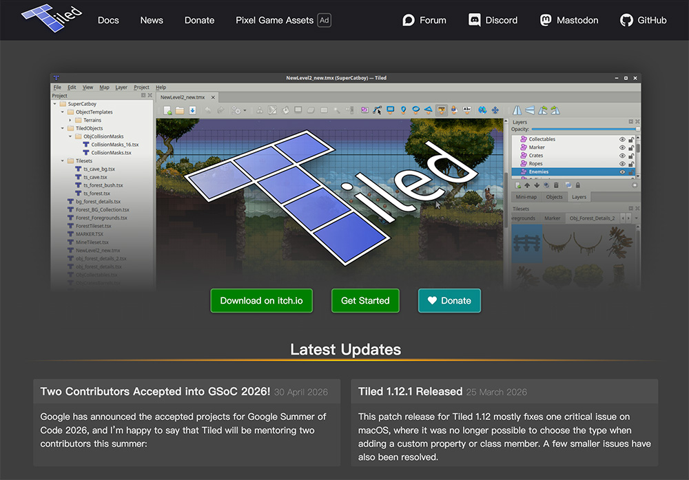Open Tiled 1.12.1 Released post title
The height and width of the screenshot is (480, 689).
point(410,391)
